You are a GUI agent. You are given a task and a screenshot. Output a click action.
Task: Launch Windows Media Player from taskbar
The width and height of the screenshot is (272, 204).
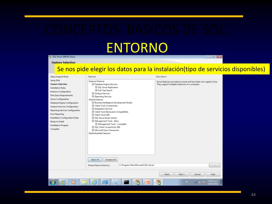coord(74,182)
